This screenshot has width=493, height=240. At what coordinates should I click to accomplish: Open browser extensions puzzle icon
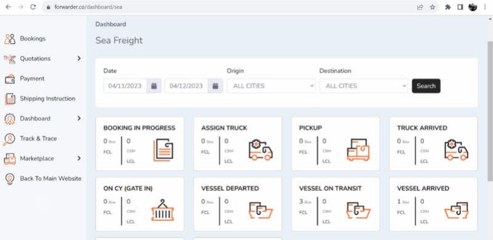(x=448, y=7)
